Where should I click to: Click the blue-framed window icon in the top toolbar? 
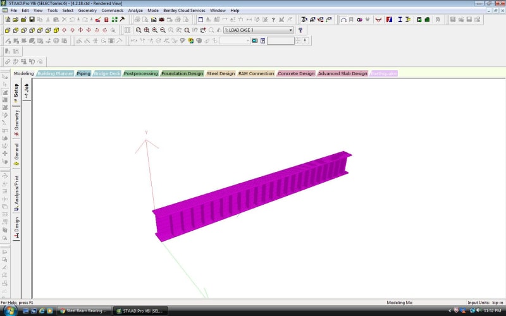click(201, 20)
